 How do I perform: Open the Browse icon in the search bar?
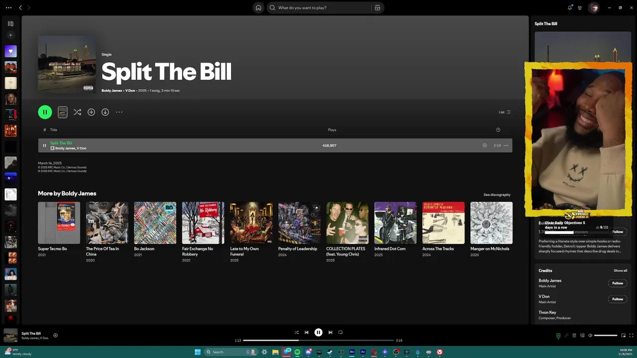[377, 7]
